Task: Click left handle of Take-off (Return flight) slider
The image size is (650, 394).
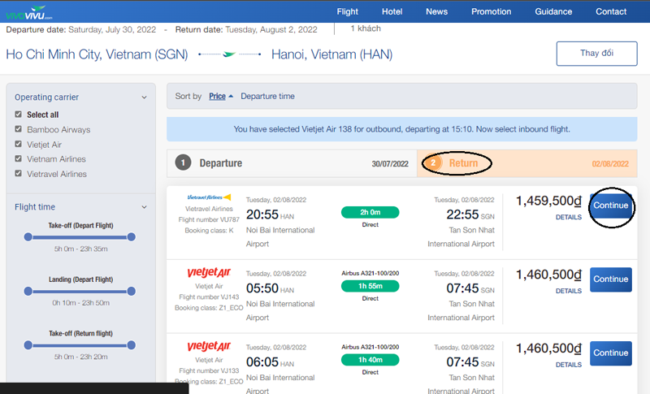Action: 28,345
